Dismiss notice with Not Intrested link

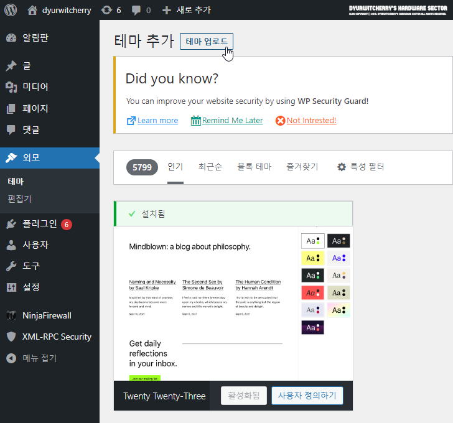(311, 121)
